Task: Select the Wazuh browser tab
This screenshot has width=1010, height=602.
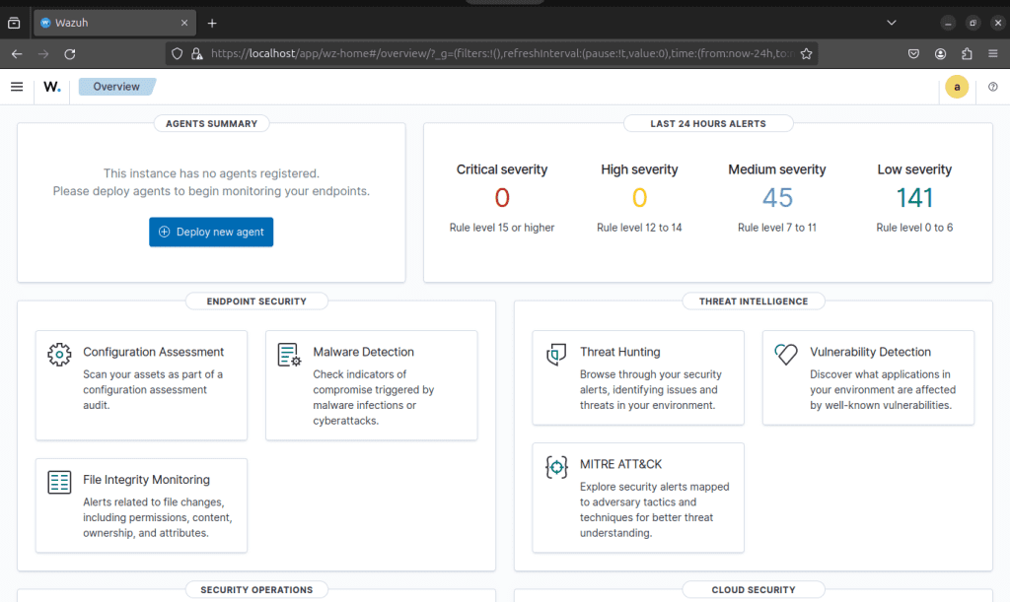Action: click(x=114, y=24)
